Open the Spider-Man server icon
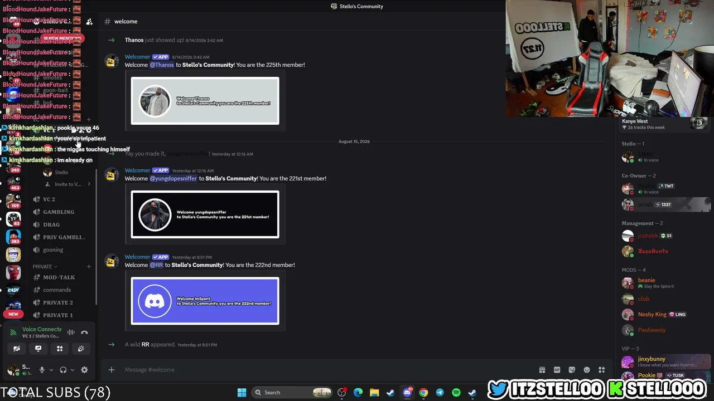This screenshot has height=401, width=714. [x=13, y=272]
